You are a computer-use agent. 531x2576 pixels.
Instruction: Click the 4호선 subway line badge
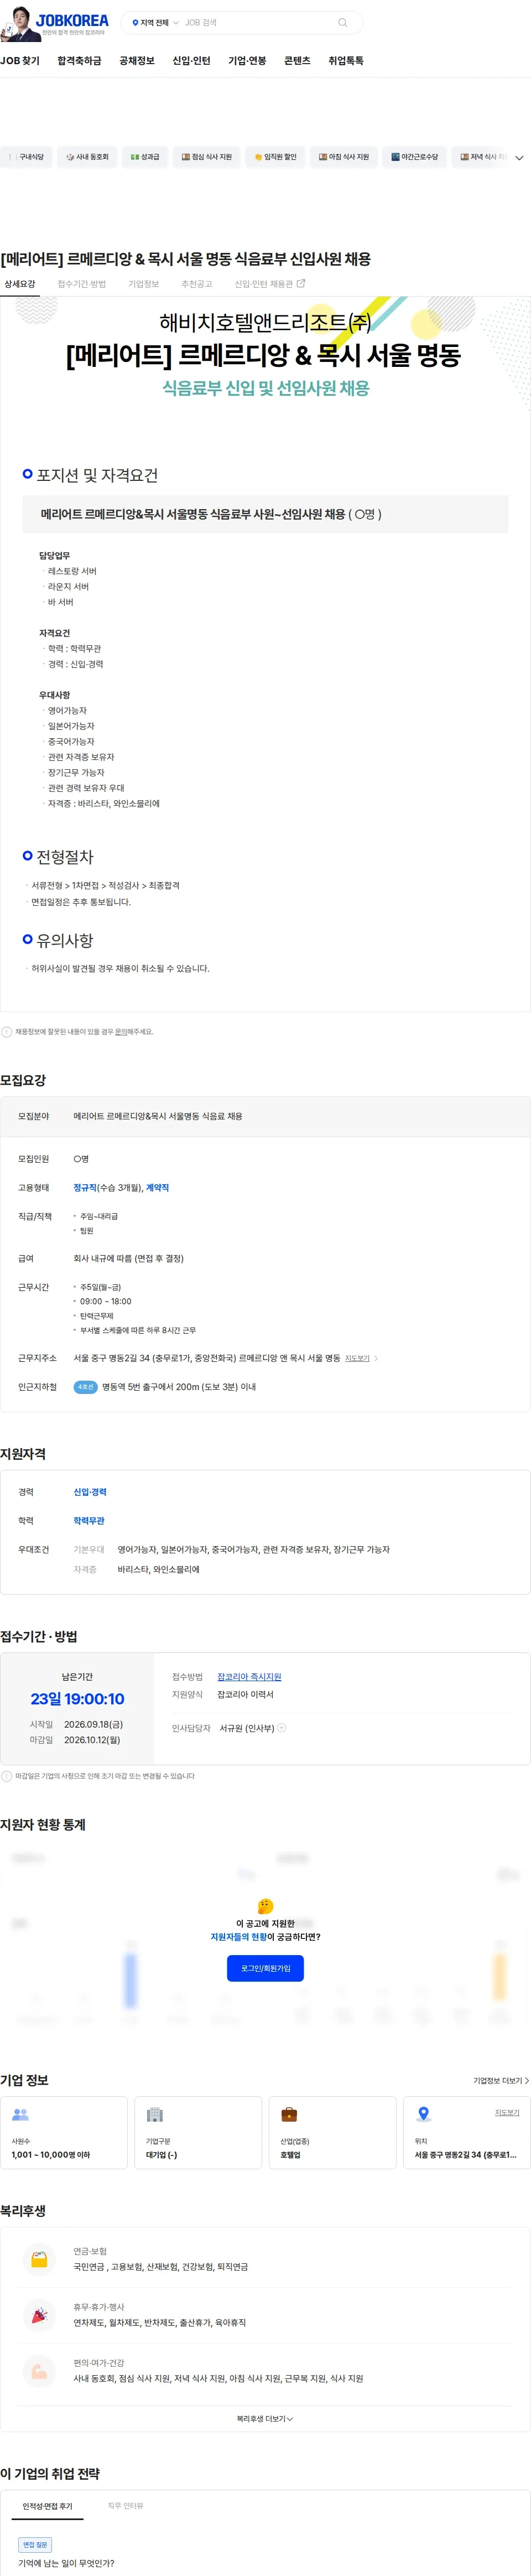click(x=85, y=1387)
